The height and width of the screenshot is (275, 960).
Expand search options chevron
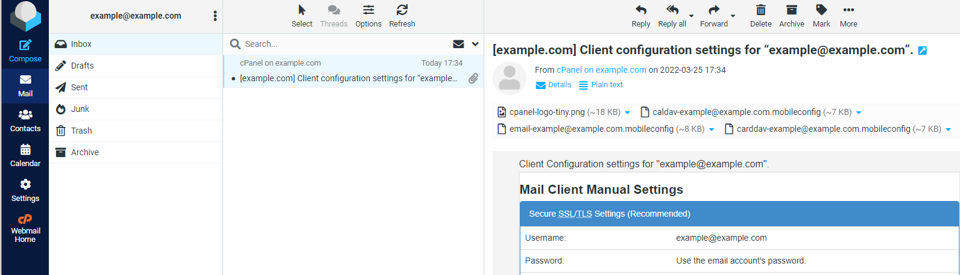coord(475,44)
